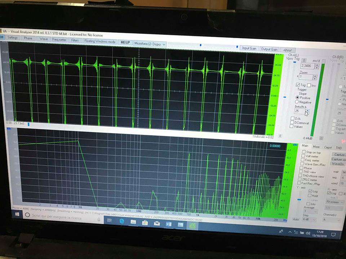Switch to the More tab
Viewport: 346px width, 259px height.
point(316,147)
